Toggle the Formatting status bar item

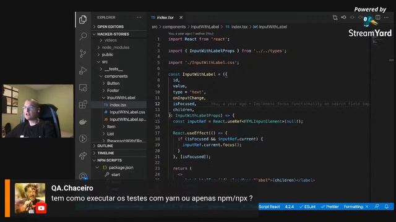coord(356,207)
